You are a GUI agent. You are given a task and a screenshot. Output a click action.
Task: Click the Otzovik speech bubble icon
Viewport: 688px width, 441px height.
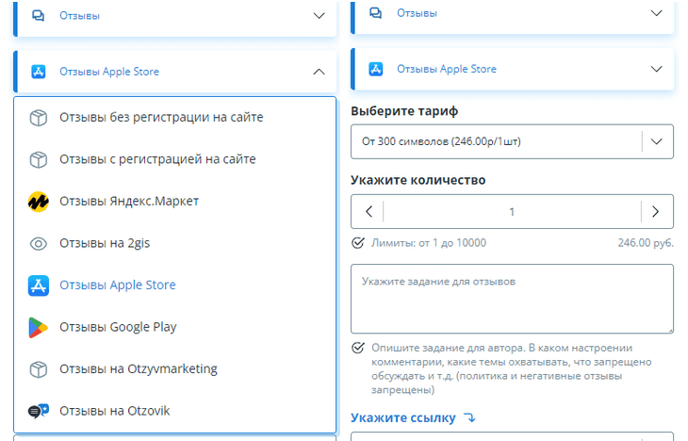point(38,411)
